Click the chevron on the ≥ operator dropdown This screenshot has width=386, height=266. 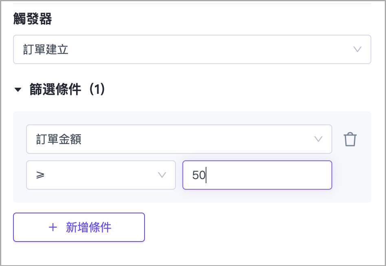(162, 175)
